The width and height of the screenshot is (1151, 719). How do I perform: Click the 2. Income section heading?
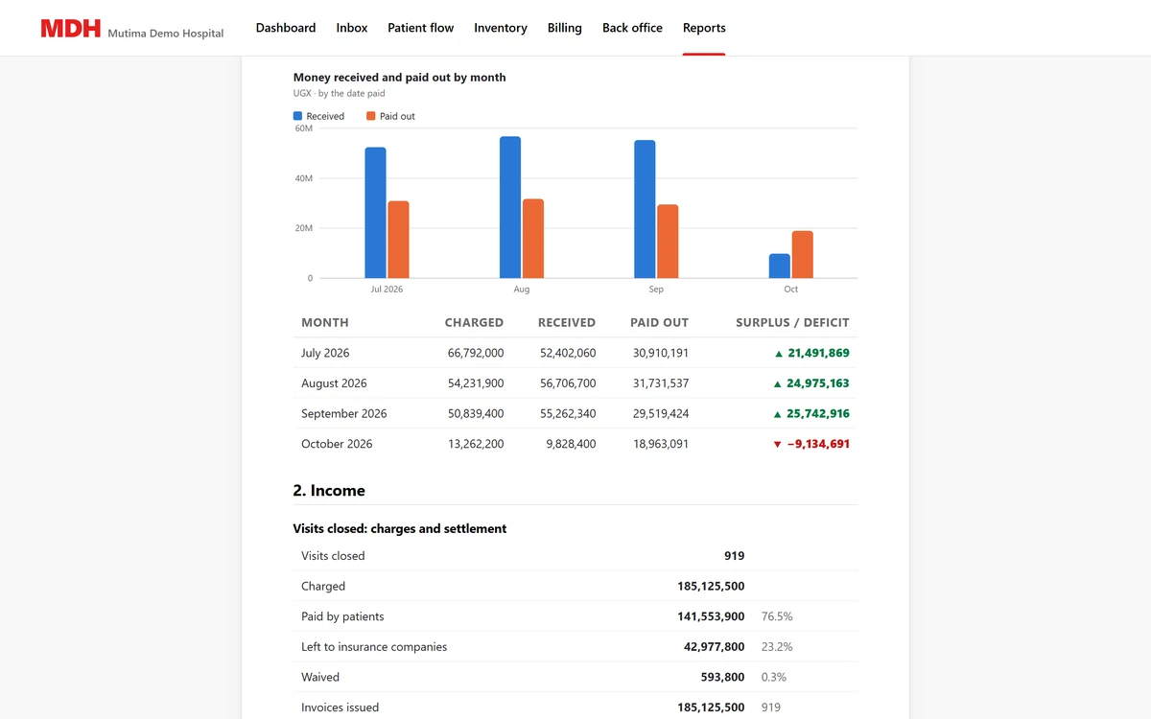[329, 491]
